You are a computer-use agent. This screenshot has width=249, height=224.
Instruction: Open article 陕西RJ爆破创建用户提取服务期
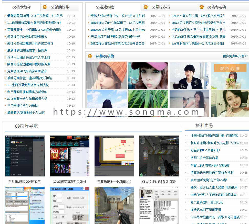pos(29,64)
